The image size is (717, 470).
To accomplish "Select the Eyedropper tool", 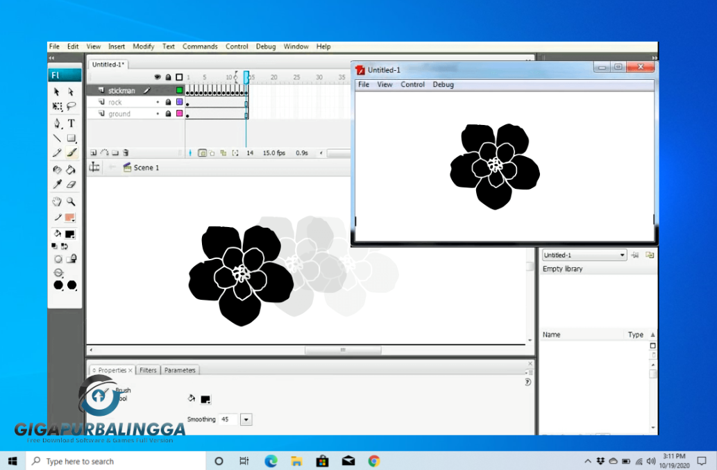I will click(58, 185).
